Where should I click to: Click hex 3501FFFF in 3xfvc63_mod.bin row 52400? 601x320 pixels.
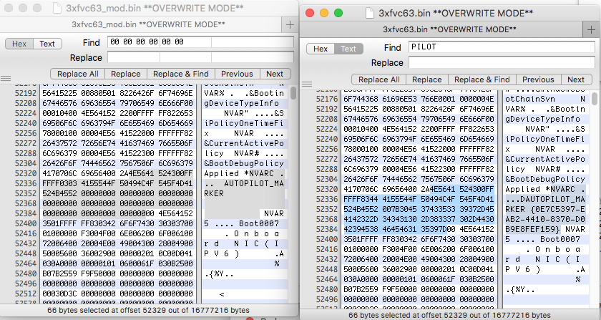click(x=60, y=223)
